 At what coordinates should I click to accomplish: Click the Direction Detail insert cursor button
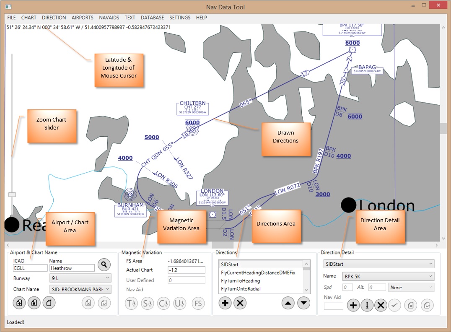[x=367, y=305]
